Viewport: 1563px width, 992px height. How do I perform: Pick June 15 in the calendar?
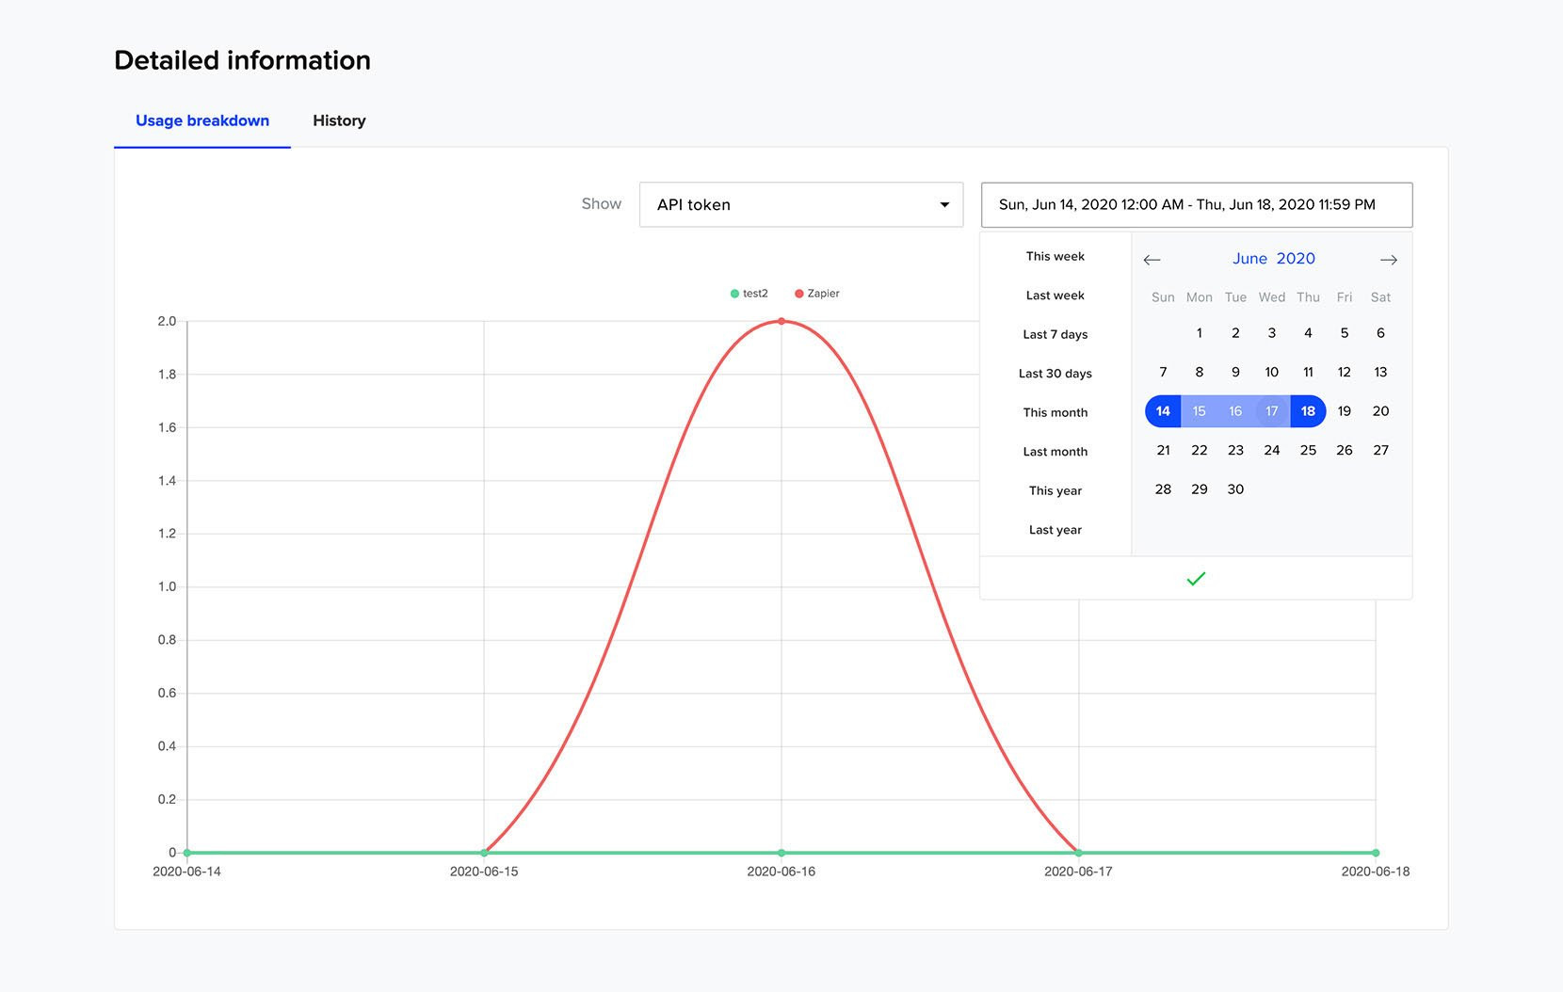[1200, 411]
